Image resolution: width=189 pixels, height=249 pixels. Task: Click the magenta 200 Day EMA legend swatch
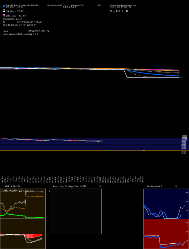[4, 15]
